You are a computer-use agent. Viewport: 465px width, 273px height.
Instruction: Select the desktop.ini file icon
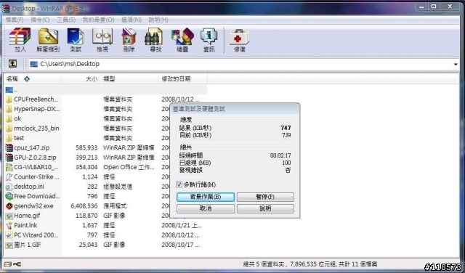(x=9, y=187)
